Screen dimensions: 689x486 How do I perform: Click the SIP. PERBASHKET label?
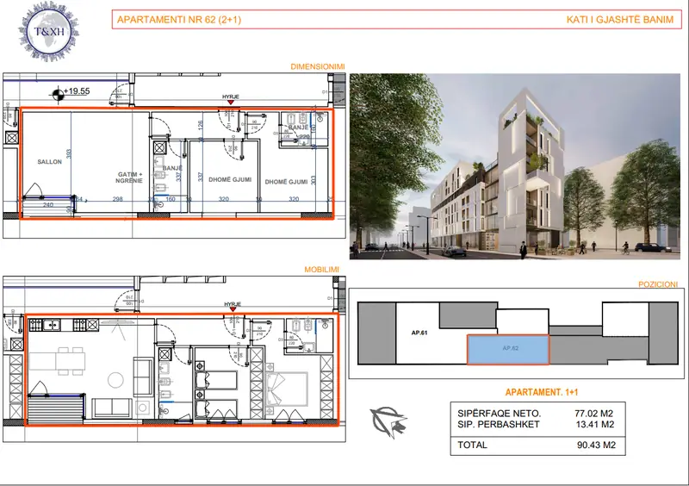tap(499, 425)
